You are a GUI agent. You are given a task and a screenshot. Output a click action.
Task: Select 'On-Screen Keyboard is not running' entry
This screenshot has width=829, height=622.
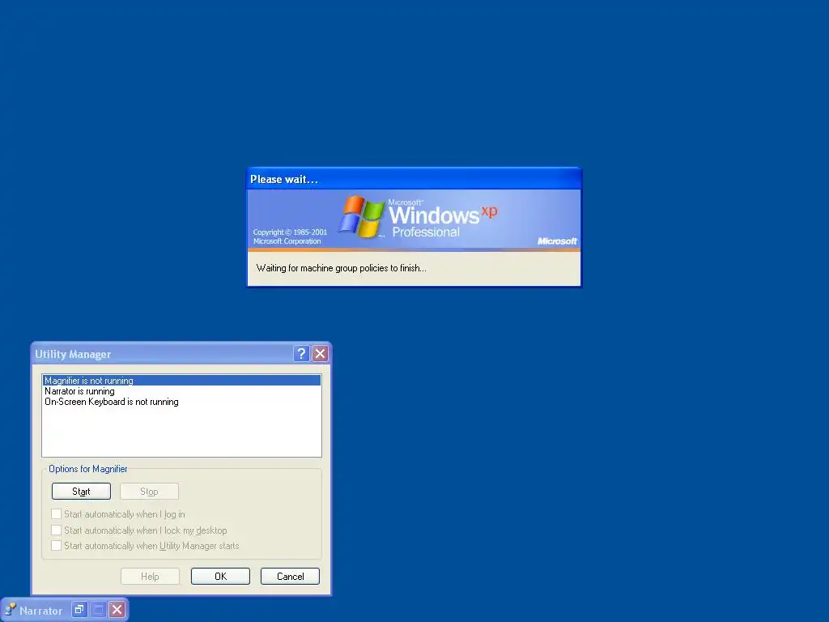pos(181,402)
